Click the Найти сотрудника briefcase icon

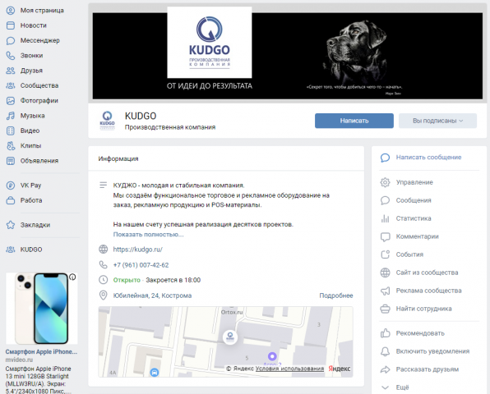click(385, 309)
